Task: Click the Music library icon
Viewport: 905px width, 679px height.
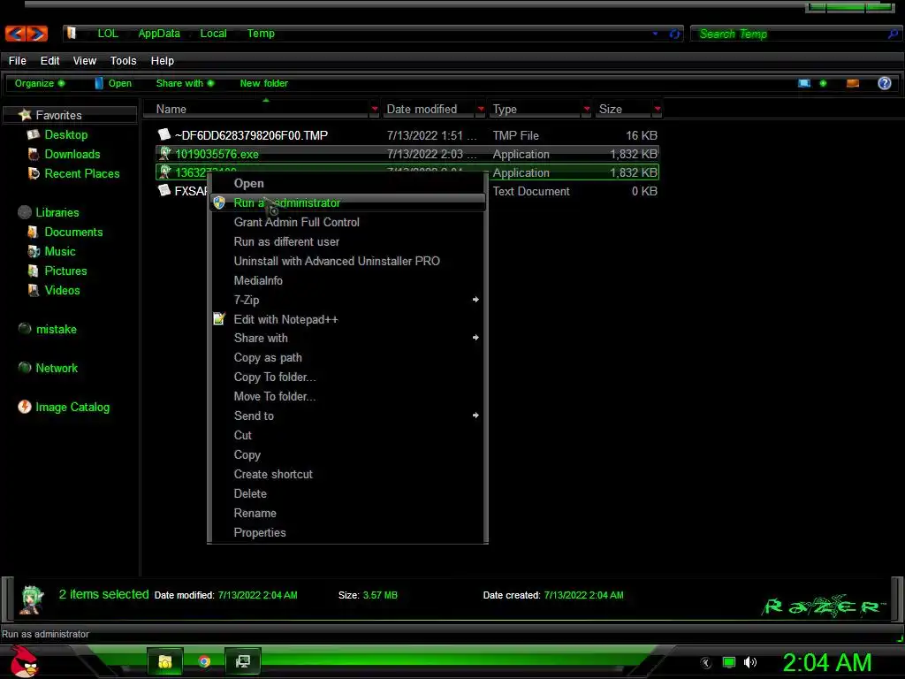Action: tap(34, 251)
